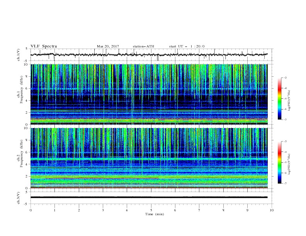Screen dimensions: 306x236
Task: Click the ch.2 "Frequency (kHz)" axis label
Action: pos(22,153)
